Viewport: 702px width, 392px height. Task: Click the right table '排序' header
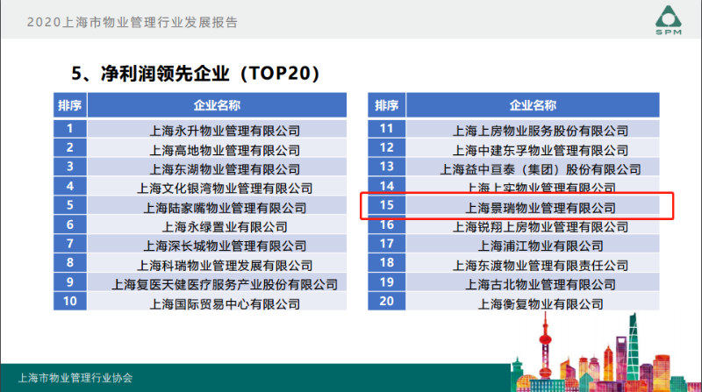click(387, 105)
